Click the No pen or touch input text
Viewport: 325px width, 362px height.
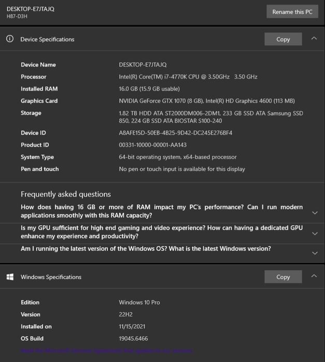tap(182, 169)
